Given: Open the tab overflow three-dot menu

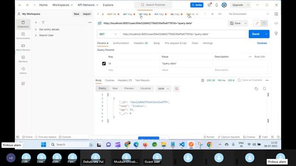Looking at the screenshot, I should pyautogui.click(x=220, y=14).
